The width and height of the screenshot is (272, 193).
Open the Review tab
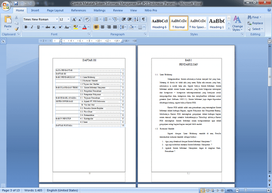tap(118, 10)
